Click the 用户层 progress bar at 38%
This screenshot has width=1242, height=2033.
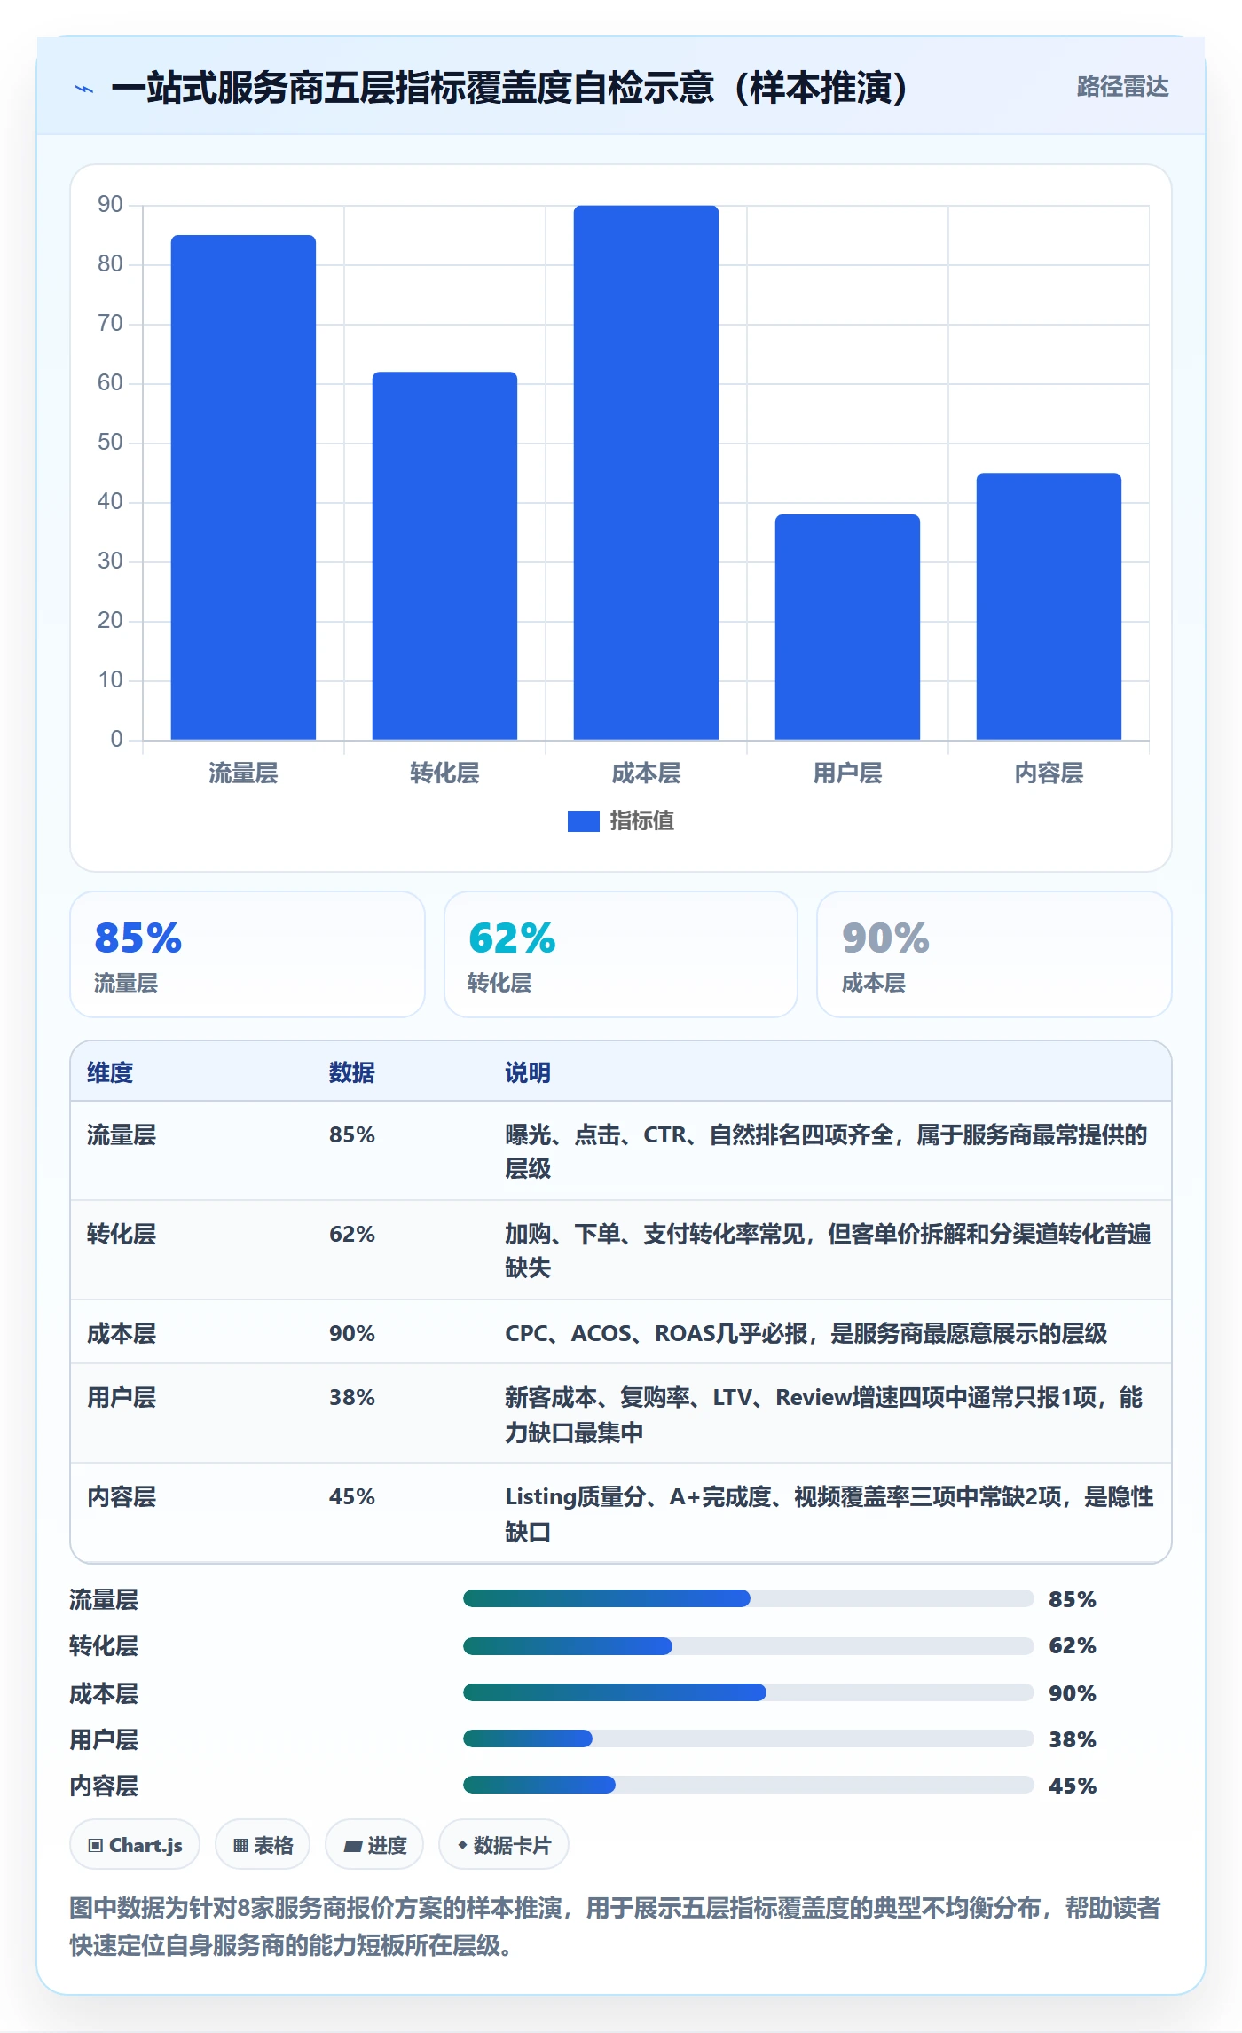tap(749, 1739)
